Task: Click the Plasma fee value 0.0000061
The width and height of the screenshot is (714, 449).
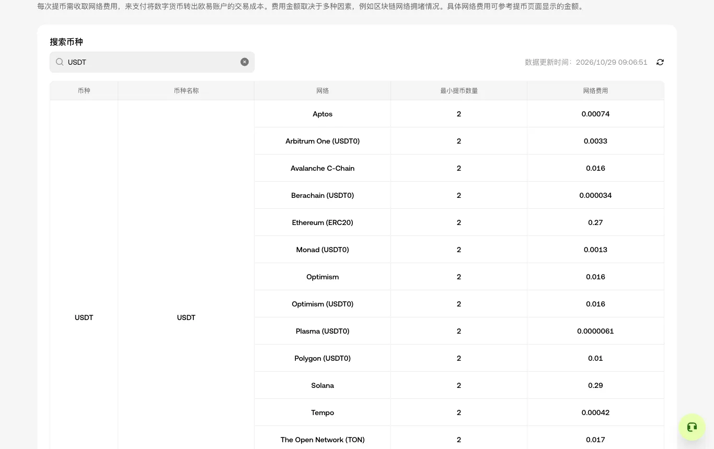Action: [595, 331]
